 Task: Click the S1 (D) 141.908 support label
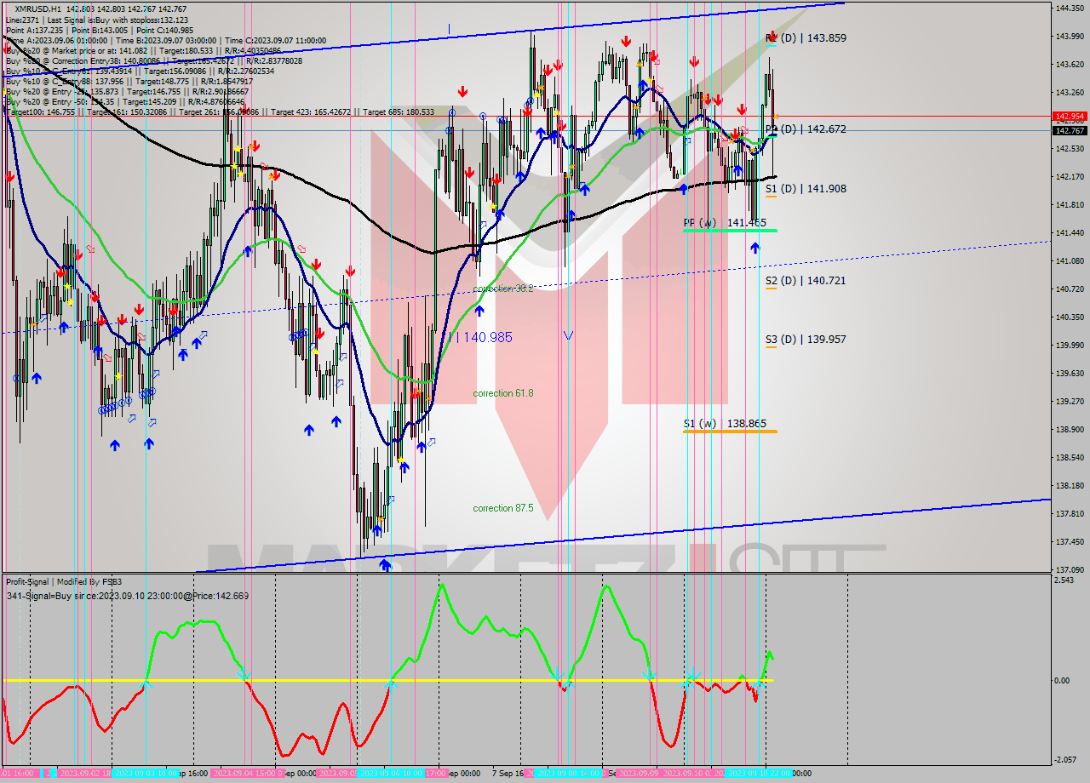click(806, 189)
